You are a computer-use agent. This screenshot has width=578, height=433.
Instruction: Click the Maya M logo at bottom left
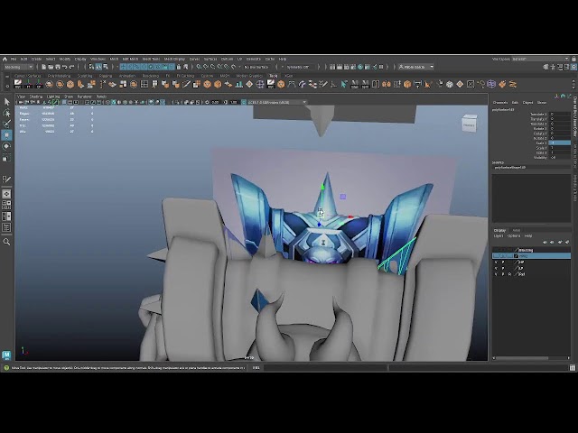point(6,355)
